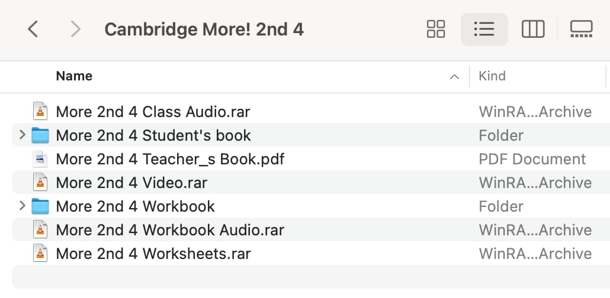Expand the More 2nd 4 Workbook folder
The image size is (610, 298).
coord(22,206)
